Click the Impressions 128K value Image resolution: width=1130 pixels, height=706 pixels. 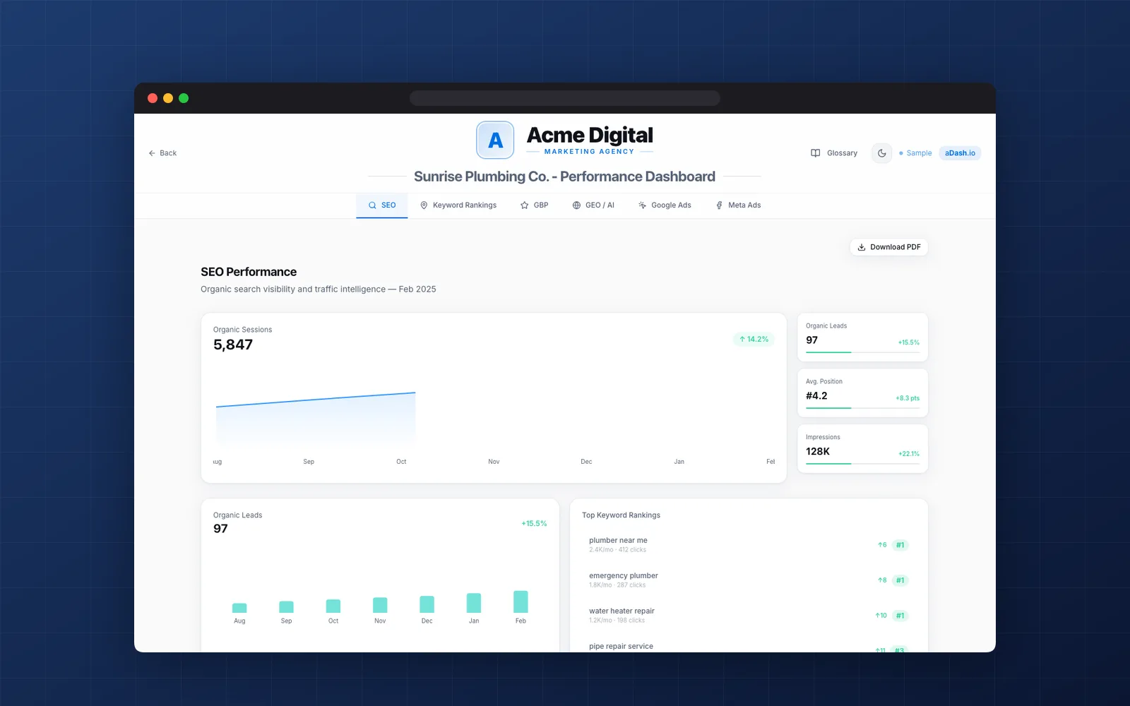(x=818, y=452)
